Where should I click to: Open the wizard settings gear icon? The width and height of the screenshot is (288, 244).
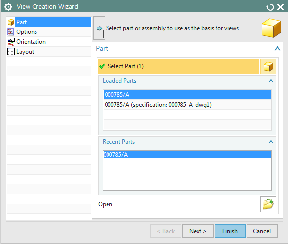[x=8, y=7]
